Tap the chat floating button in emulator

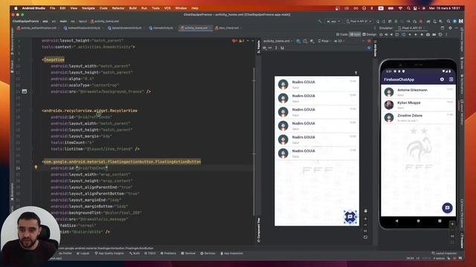coord(447,208)
